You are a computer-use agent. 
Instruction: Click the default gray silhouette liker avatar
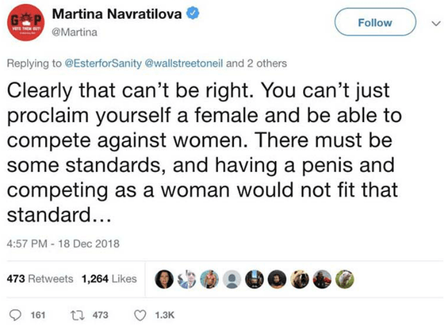click(x=234, y=279)
